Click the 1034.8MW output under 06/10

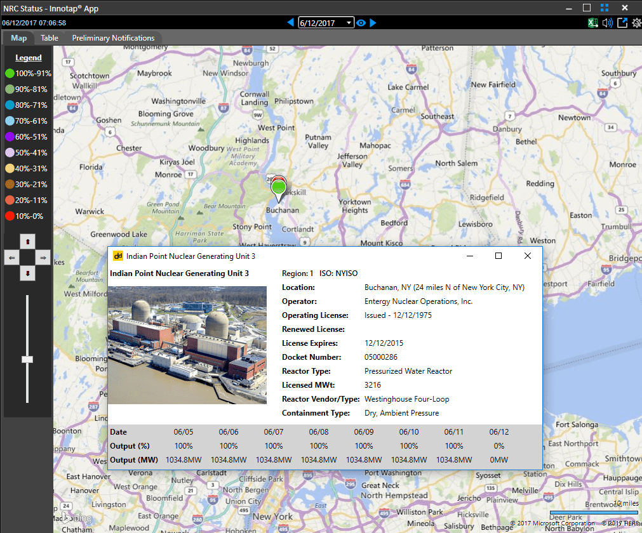(409, 460)
